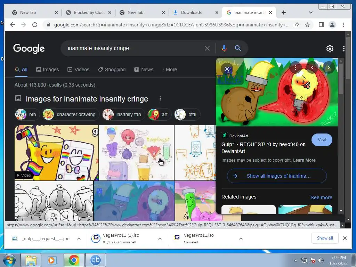356x267 pixels.
Task: View the site information lock icon
Action: (x=48, y=25)
